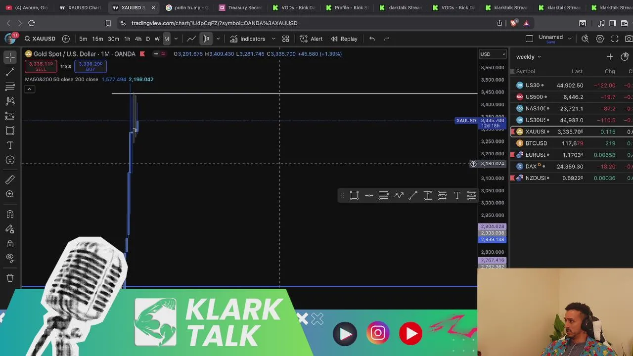The image size is (633, 356).
Task: Start bar Replay mode
Action: tap(344, 39)
